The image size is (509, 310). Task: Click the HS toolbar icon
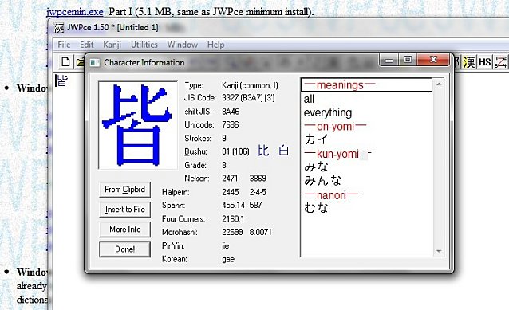(485, 61)
